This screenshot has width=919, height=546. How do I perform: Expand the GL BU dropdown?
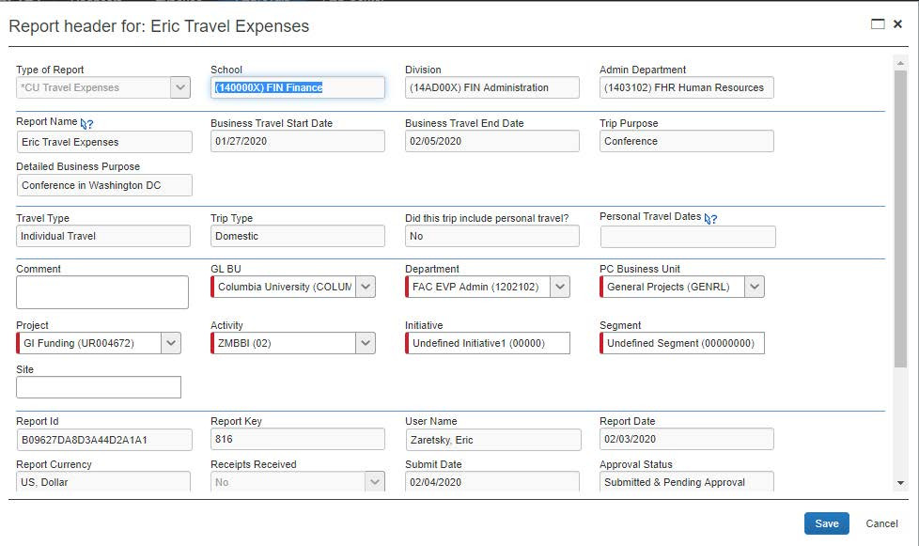point(366,287)
